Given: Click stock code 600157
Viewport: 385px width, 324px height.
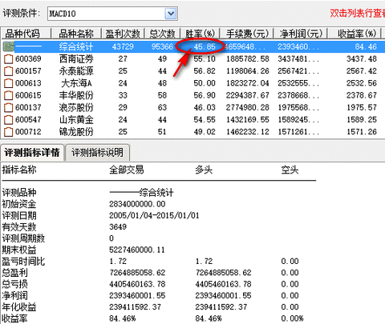Looking at the screenshot, I should (x=28, y=71).
